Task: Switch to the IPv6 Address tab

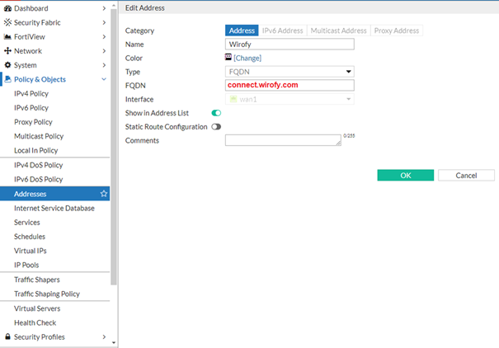Action: [x=282, y=31]
